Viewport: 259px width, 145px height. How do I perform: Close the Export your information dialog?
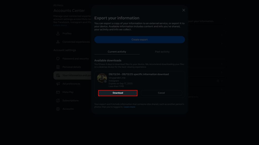pos(183,10)
